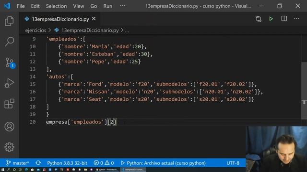Open the Run menu
Image resolution: width=307 pixels, height=172 pixels.
click(108, 6)
